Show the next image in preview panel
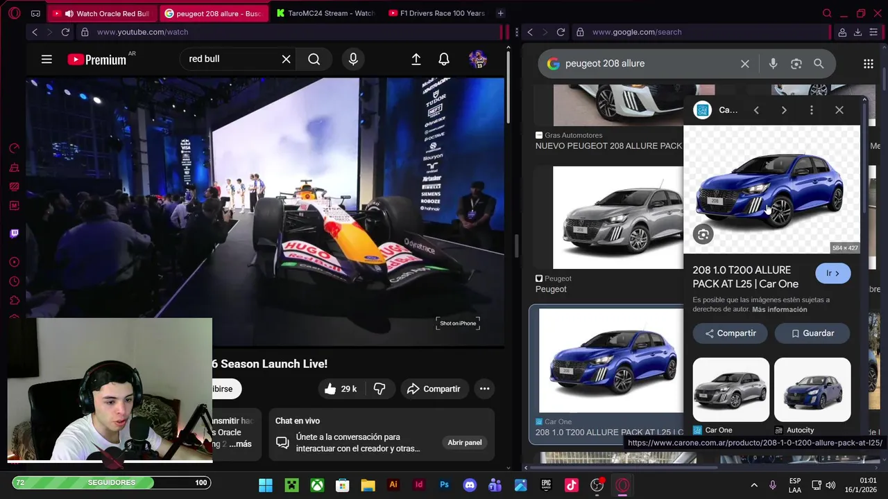This screenshot has width=888, height=499. [x=784, y=110]
